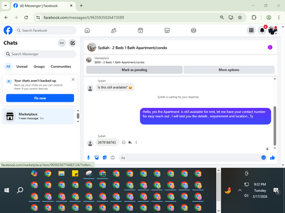This screenshot has height=213, width=285.
Task: Reply to the 2679166743 message
Action: coord(130,143)
